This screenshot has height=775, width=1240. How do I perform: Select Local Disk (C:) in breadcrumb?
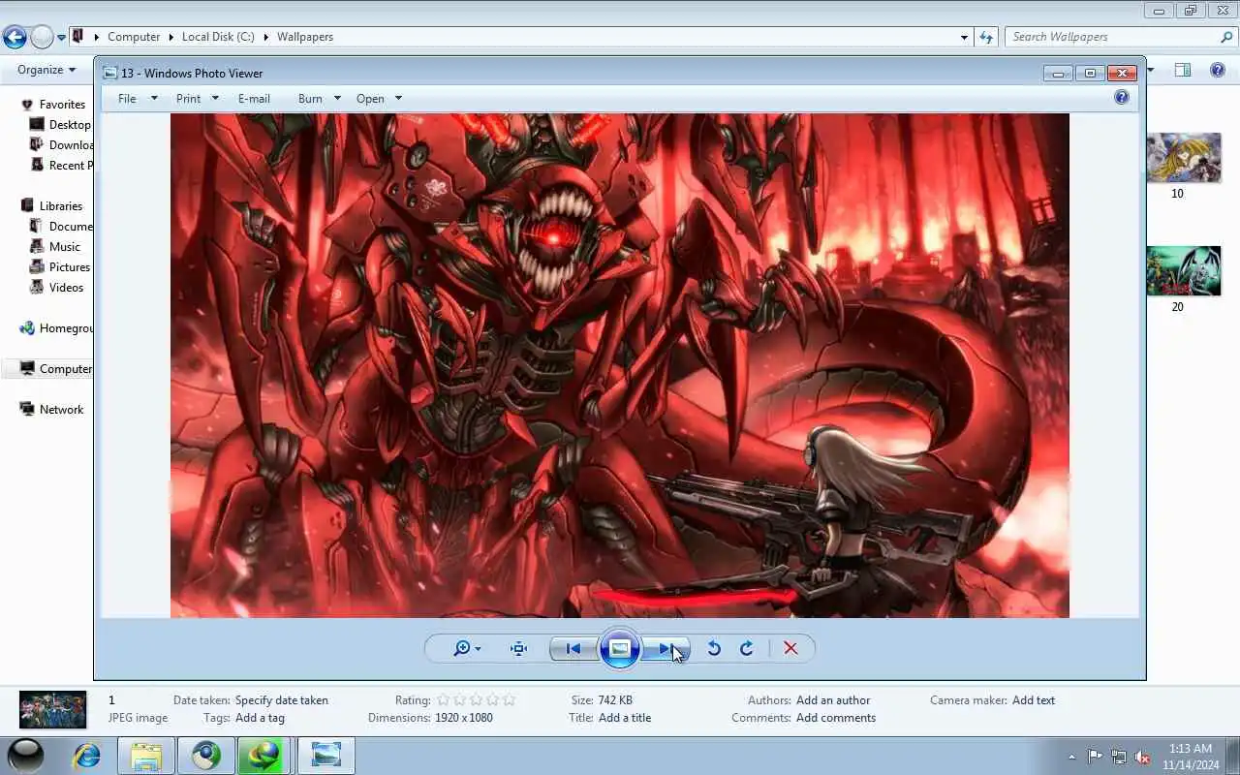(x=218, y=37)
